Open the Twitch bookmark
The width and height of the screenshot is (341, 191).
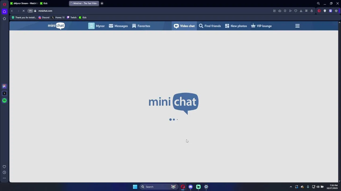point(71,18)
